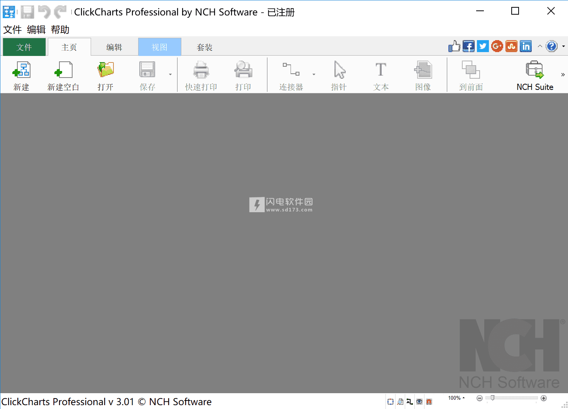Expand the toolbar overflow chevron

pyautogui.click(x=563, y=74)
